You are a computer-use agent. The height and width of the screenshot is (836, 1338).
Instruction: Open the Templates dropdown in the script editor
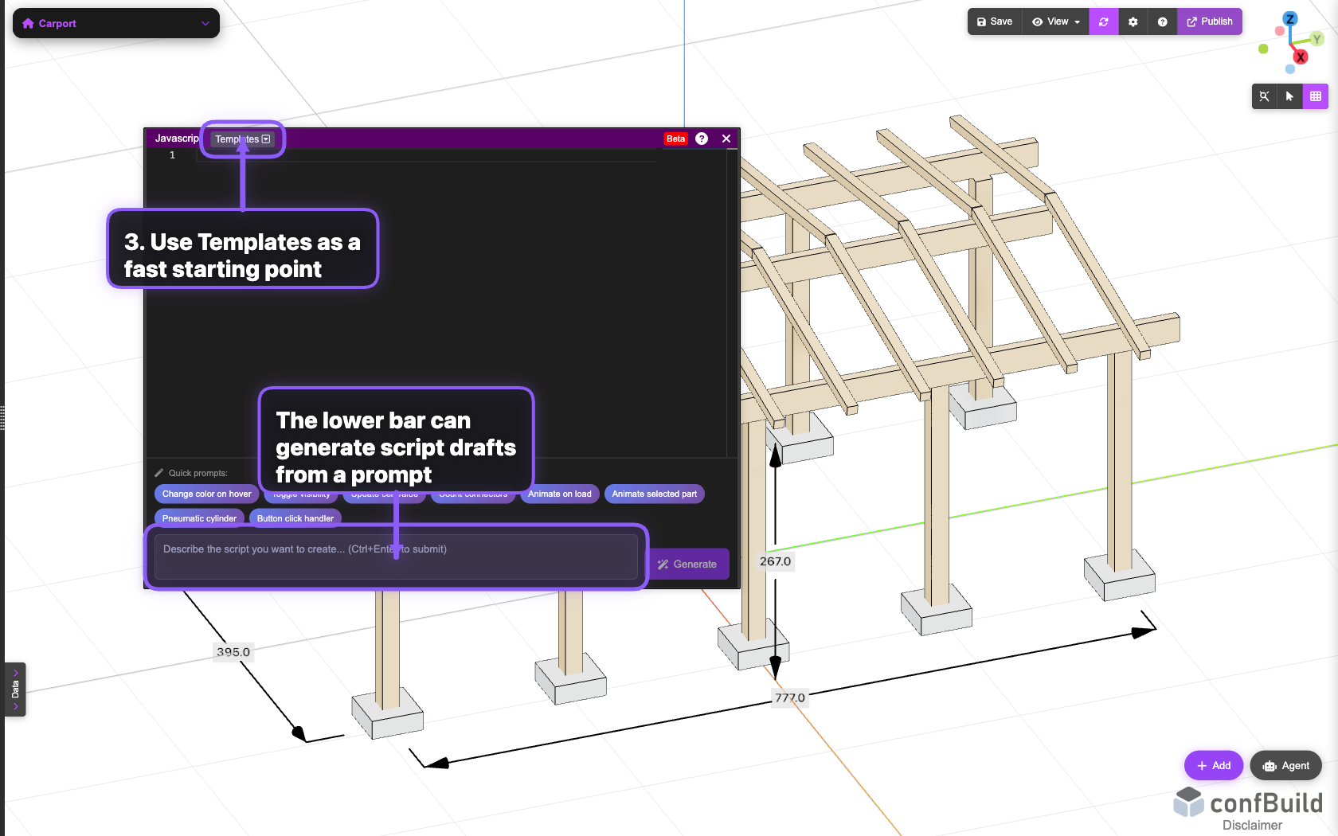pos(242,139)
